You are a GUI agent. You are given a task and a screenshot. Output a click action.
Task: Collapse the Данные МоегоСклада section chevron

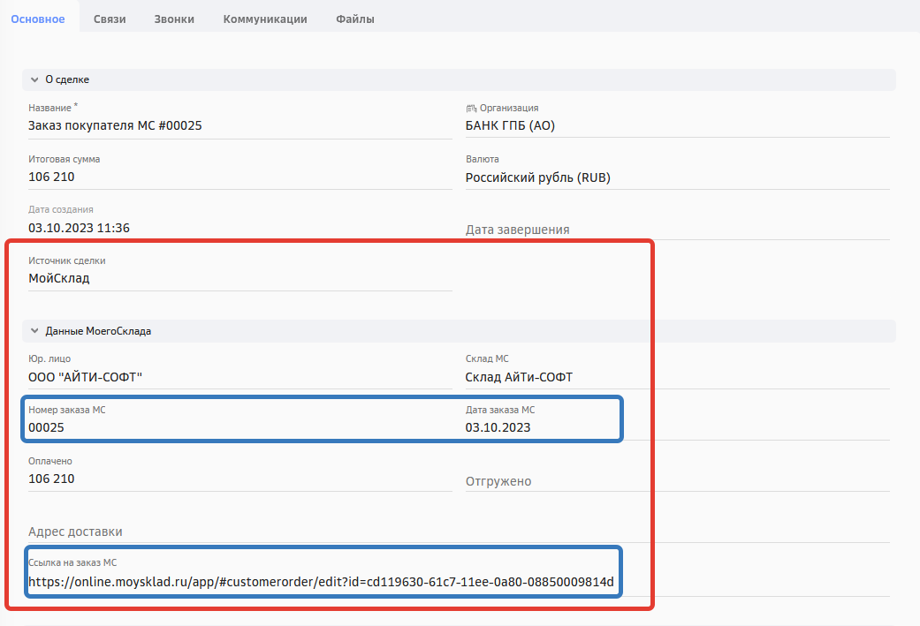click(x=34, y=331)
